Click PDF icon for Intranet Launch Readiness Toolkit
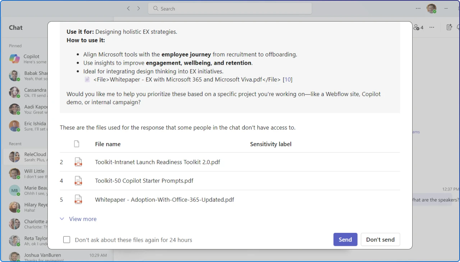 tap(78, 162)
